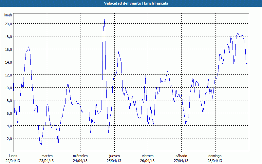Click the 2,0 y-axis value

[x=9, y=139]
